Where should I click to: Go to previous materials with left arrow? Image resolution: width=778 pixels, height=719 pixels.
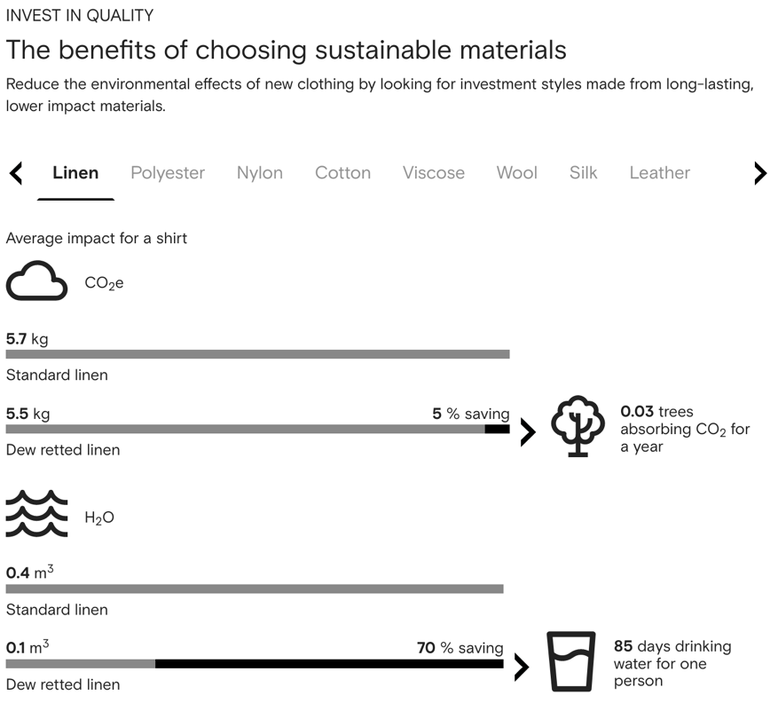16,173
